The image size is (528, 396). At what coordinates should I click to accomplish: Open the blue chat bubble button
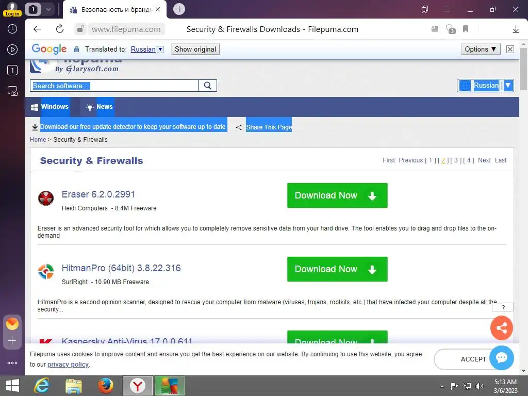[x=501, y=357]
